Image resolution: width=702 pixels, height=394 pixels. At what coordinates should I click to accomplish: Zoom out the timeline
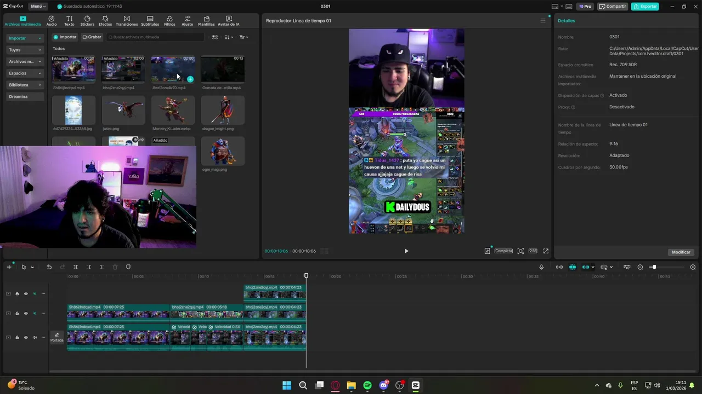coord(640,267)
